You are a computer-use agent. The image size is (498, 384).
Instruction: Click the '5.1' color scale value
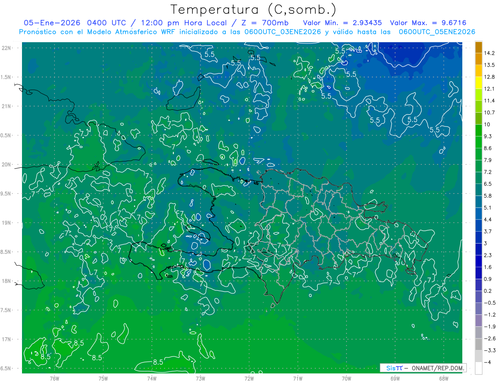[488, 208]
